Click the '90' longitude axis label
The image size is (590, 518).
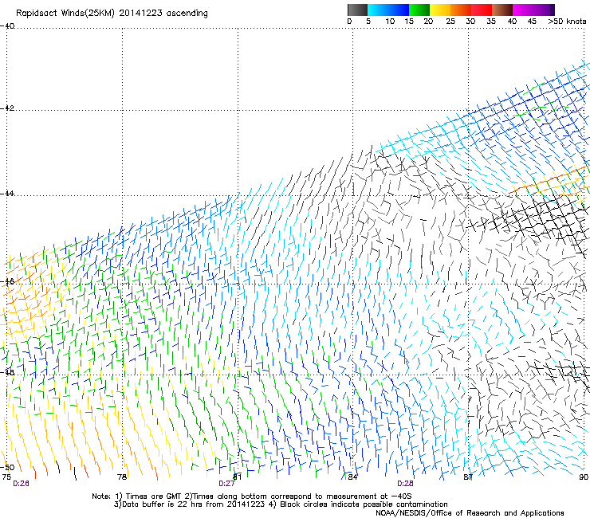point(584,477)
